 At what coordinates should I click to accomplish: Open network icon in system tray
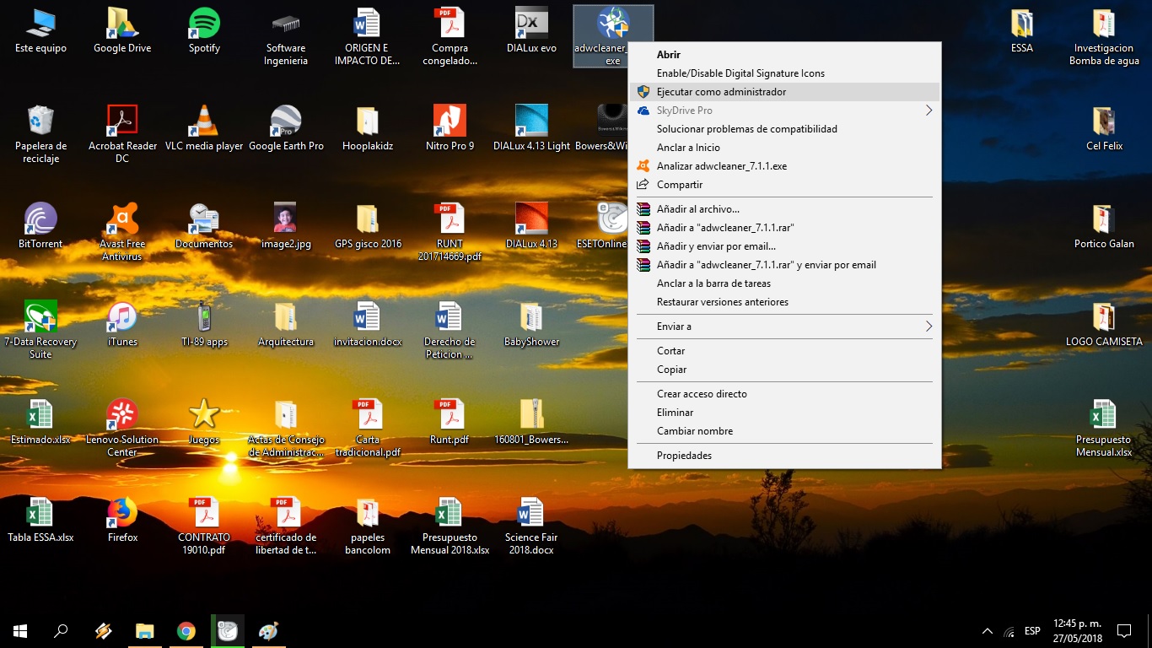coord(1009,631)
